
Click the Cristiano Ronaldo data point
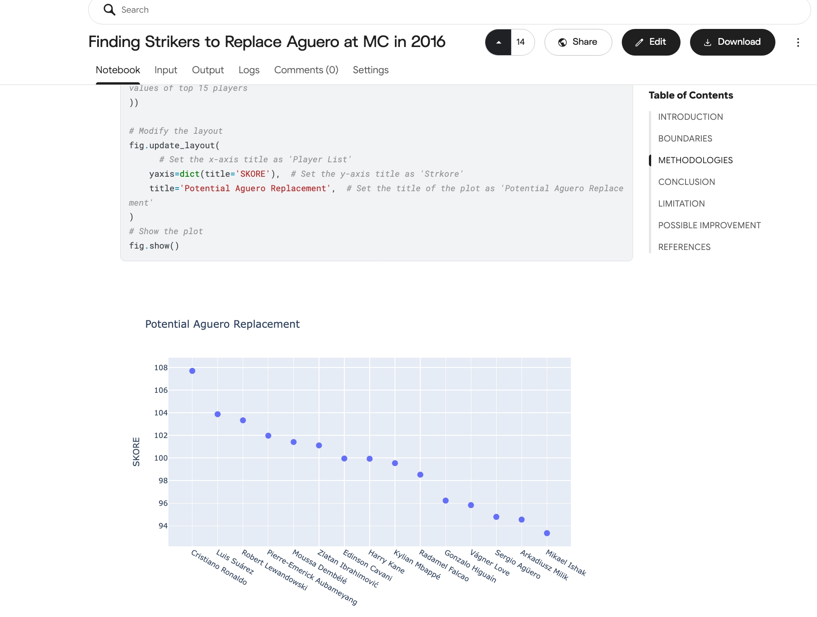click(192, 371)
